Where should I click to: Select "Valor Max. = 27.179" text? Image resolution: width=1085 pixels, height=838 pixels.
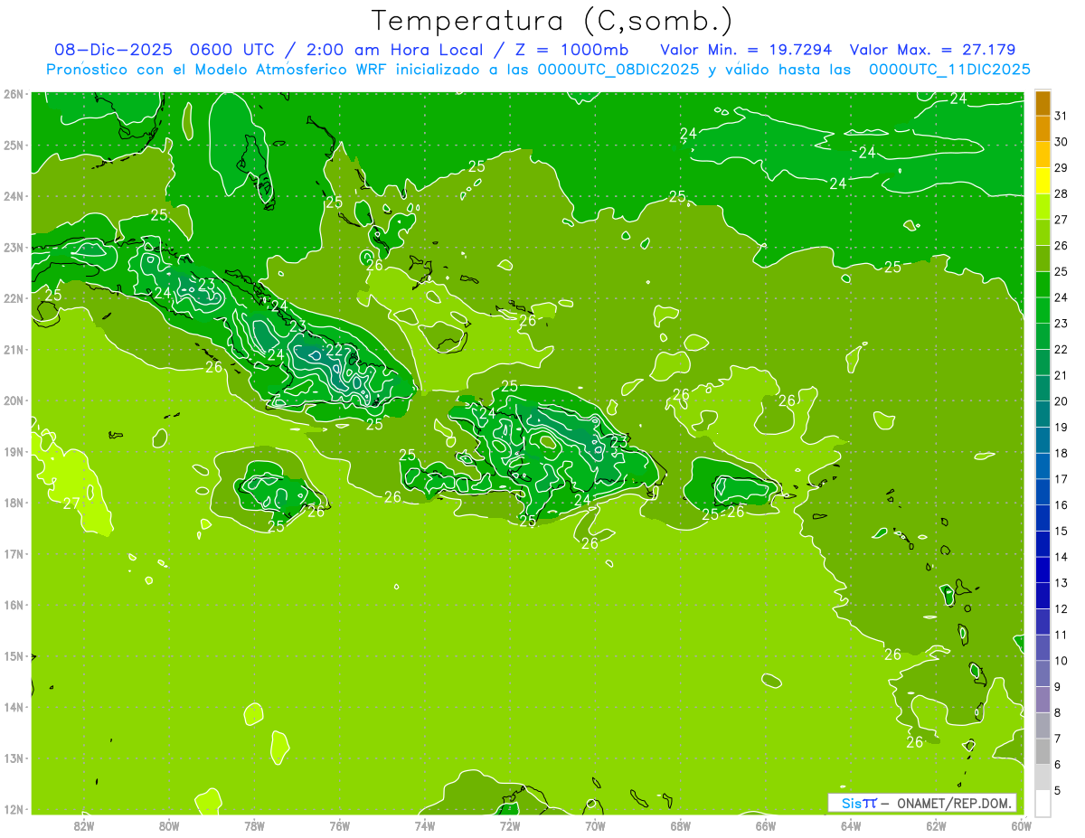pos(933,50)
